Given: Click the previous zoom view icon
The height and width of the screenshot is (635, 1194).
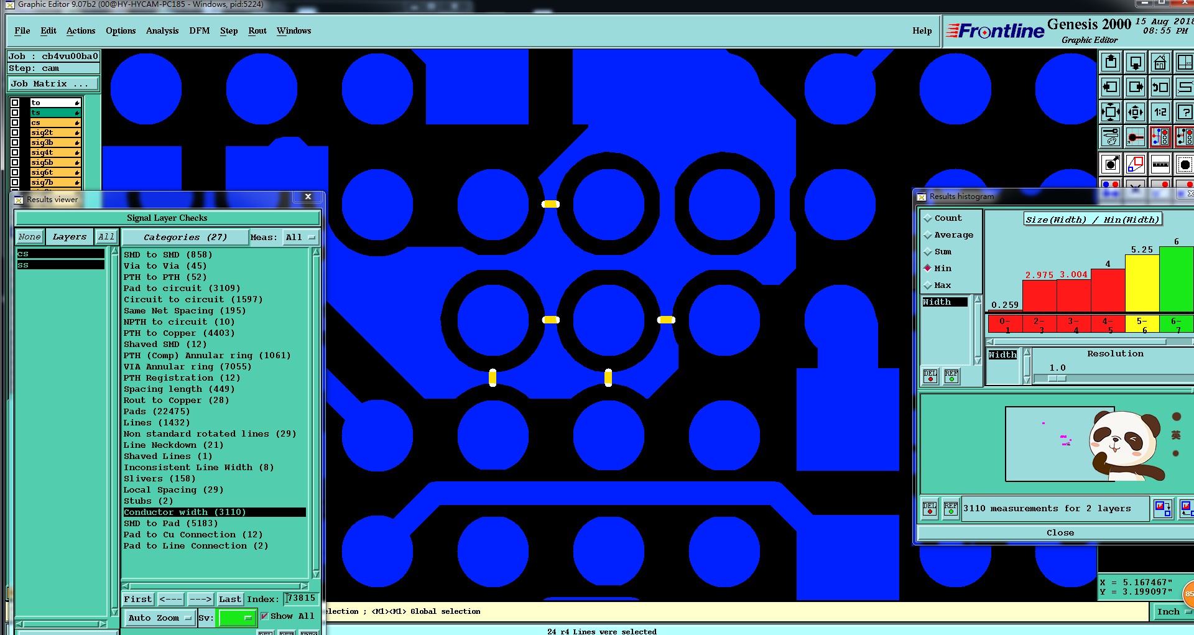Looking at the screenshot, I should pos(1160,87).
